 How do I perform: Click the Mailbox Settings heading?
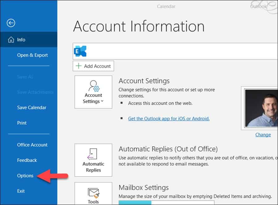[x=144, y=187]
